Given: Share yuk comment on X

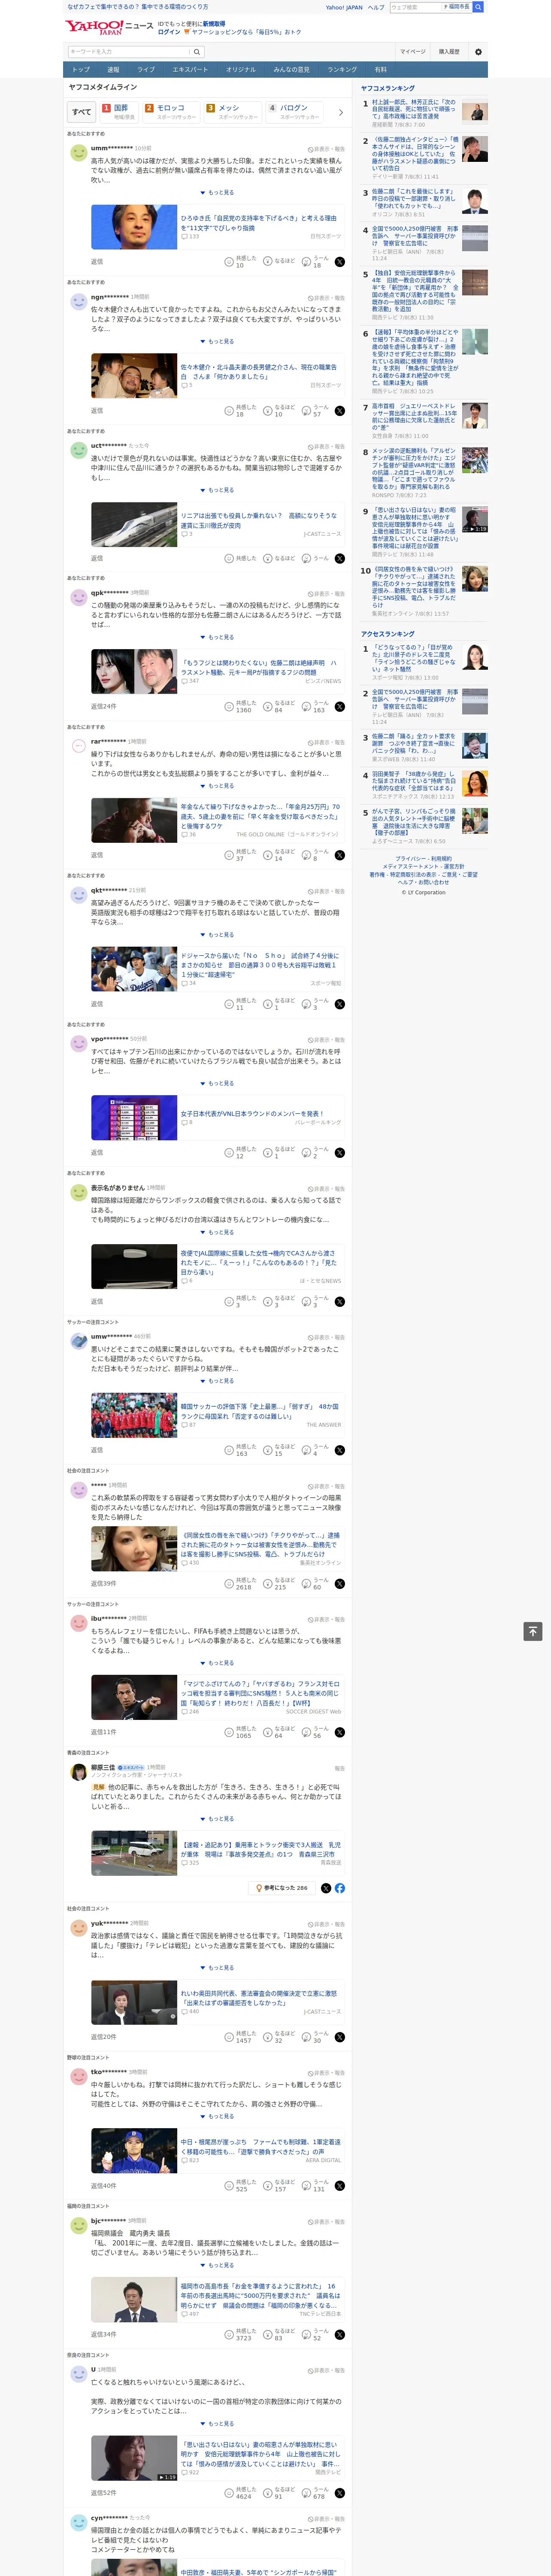Looking at the screenshot, I should [x=340, y=2037].
